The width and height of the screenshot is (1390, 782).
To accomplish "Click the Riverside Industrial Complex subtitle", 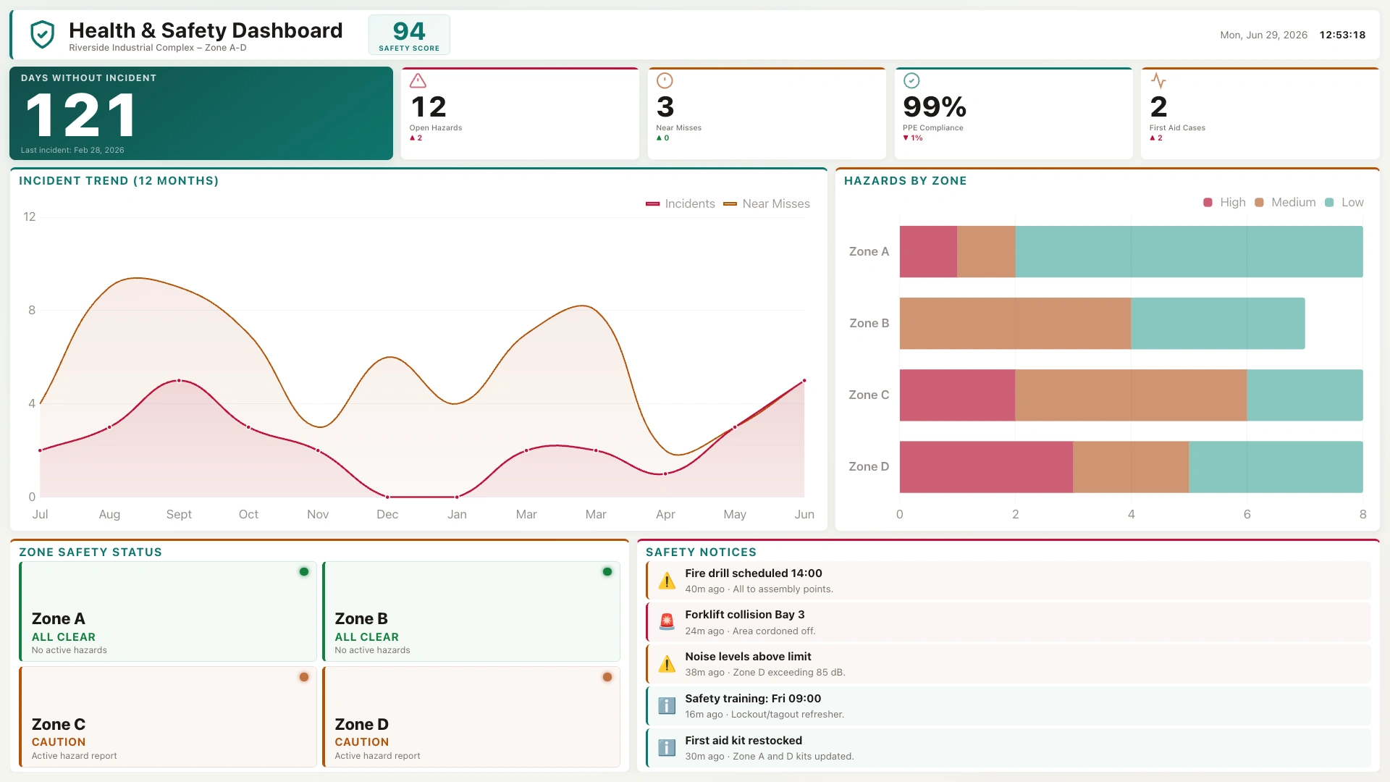I will [x=158, y=48].
